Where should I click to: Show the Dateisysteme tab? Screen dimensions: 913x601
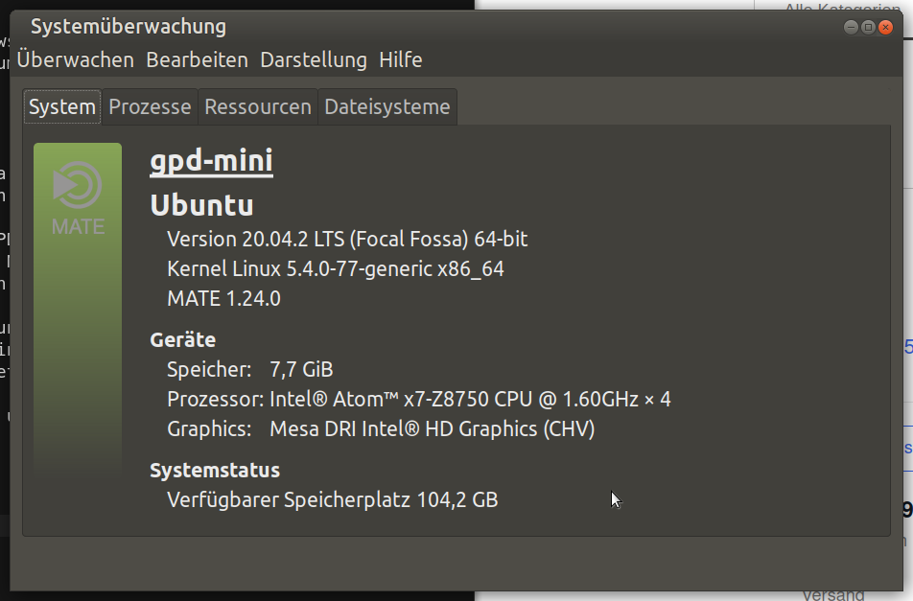[x=386, y=106]
